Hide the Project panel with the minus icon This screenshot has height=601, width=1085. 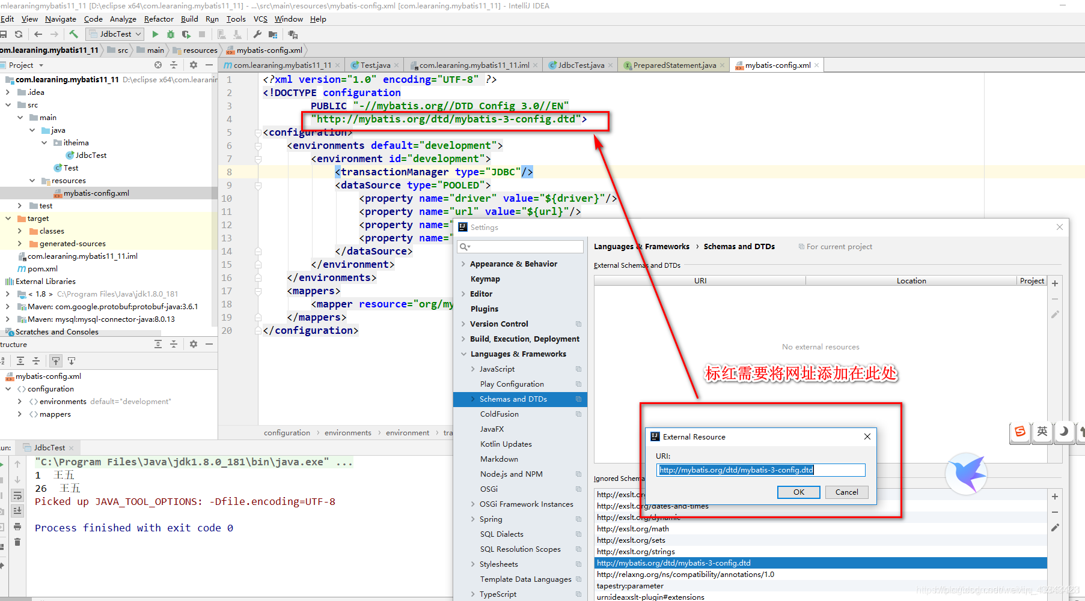(x=209, y=65)
